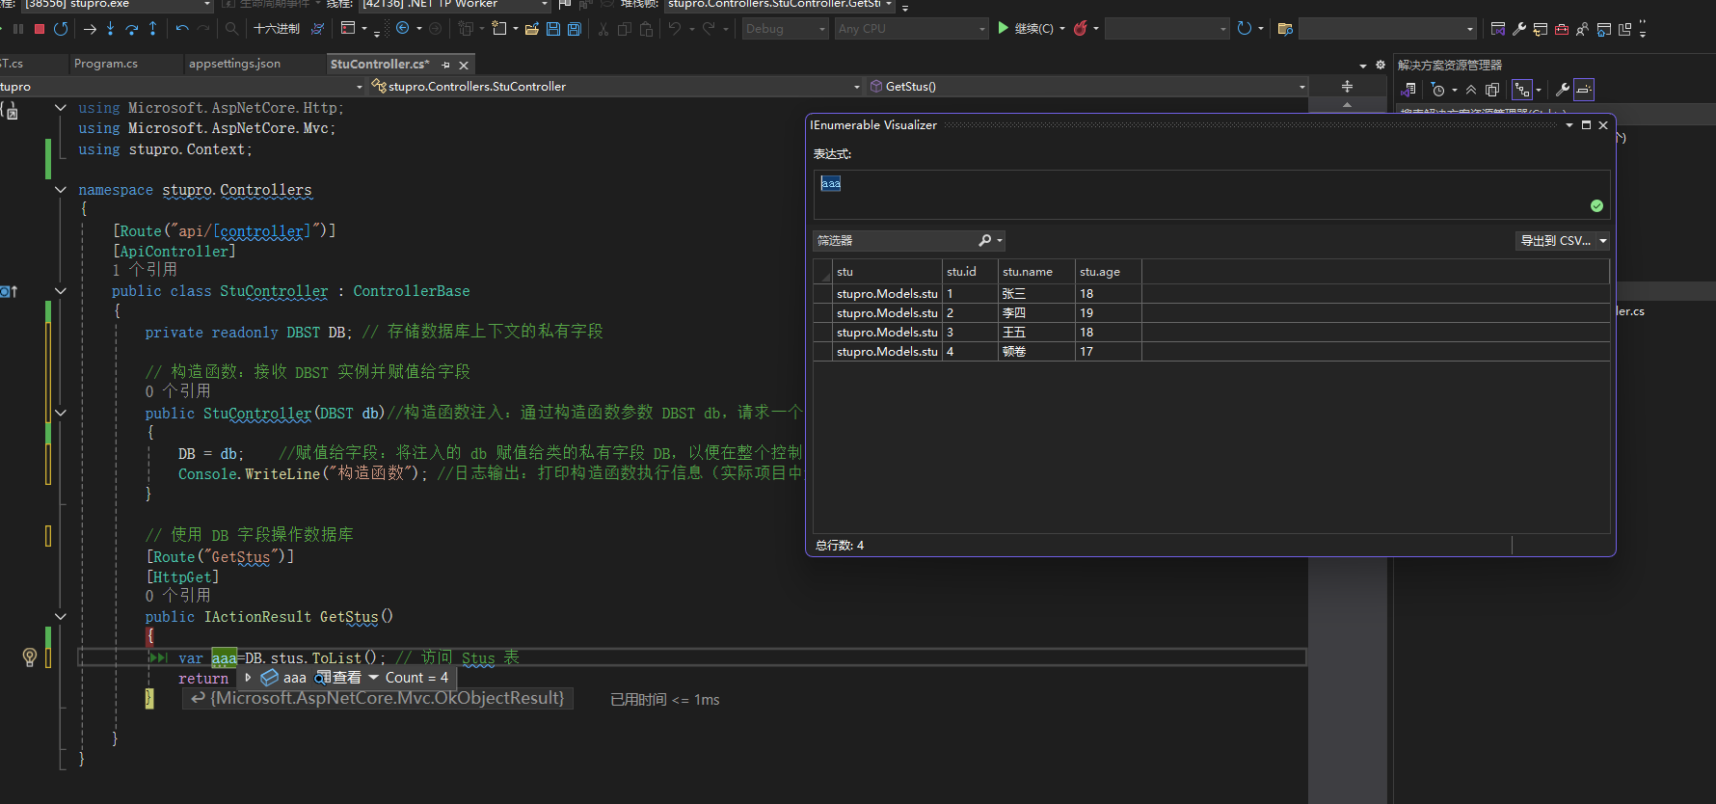Step Out of the current function
This screenshot has height=804, width=1716.
(152, 29)
